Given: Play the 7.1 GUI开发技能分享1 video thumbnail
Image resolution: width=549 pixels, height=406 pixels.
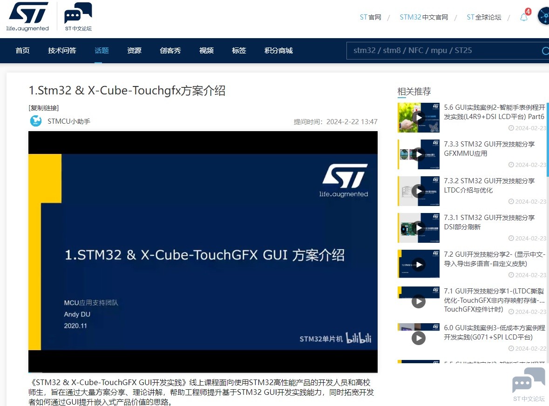Looking at the screenshot, I should click(419, 301).
